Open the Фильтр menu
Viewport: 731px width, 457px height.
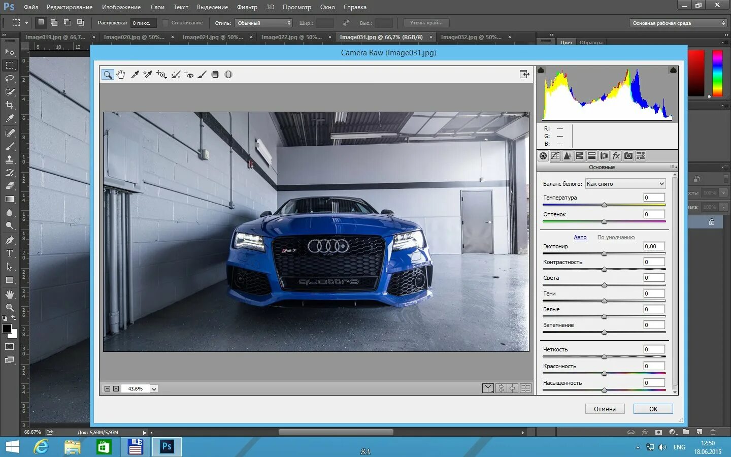(247, 7)
